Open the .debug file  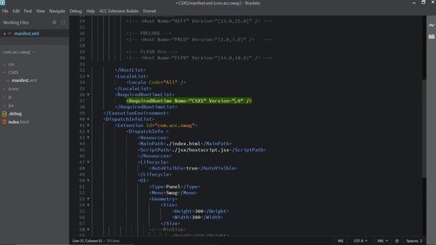(15, 114)
